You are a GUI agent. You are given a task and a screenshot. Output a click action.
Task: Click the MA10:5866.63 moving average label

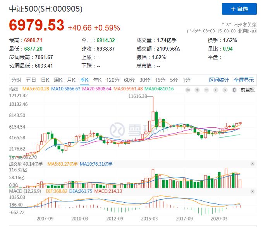65,89
